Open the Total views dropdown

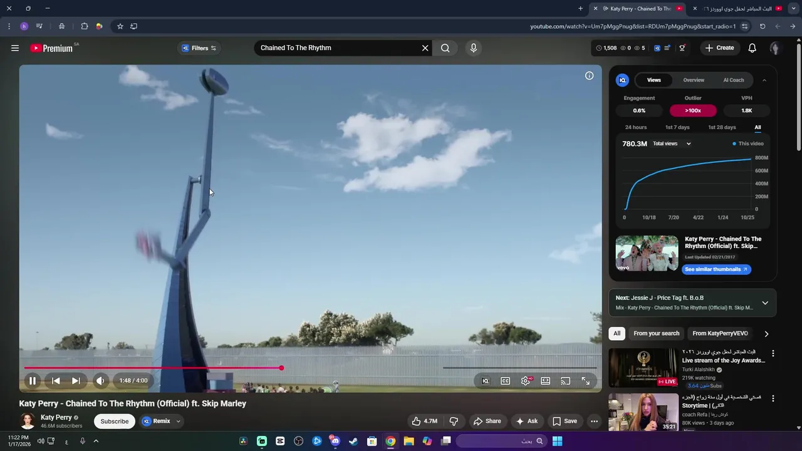pyautogui.click(x=672, y=143)
